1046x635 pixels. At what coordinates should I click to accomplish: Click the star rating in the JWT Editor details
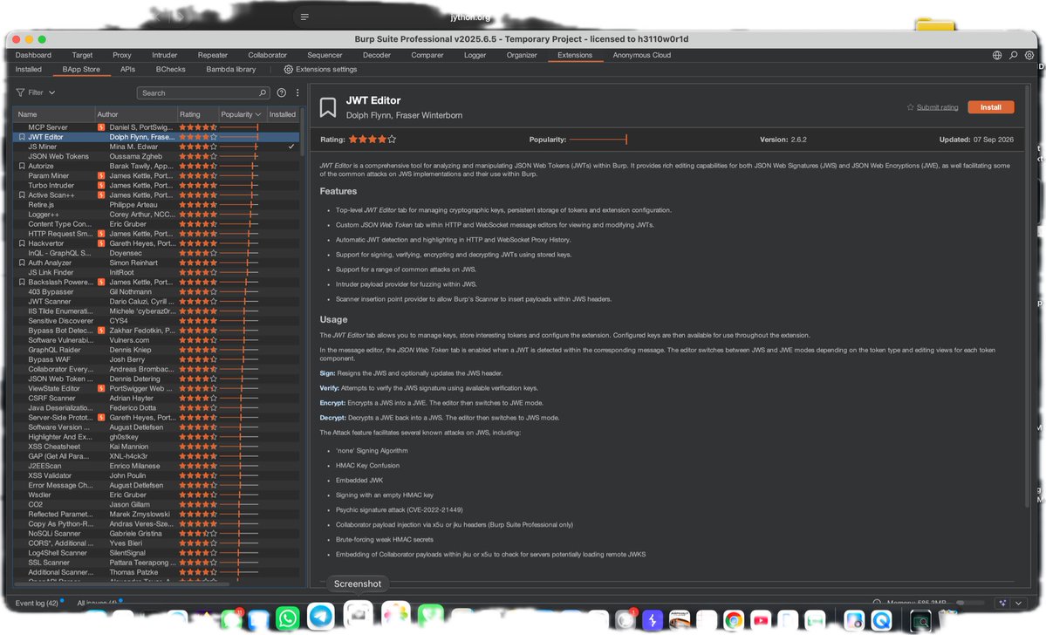pos(373,140)
